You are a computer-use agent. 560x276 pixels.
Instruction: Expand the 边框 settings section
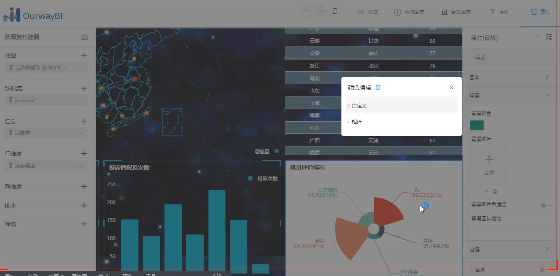510,249
